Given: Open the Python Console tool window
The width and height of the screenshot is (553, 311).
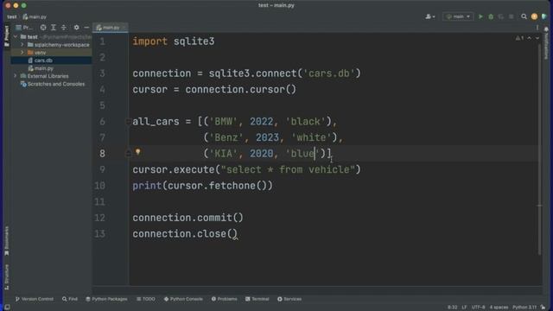Looking at the screenshot, I should [x=183, y=299].
